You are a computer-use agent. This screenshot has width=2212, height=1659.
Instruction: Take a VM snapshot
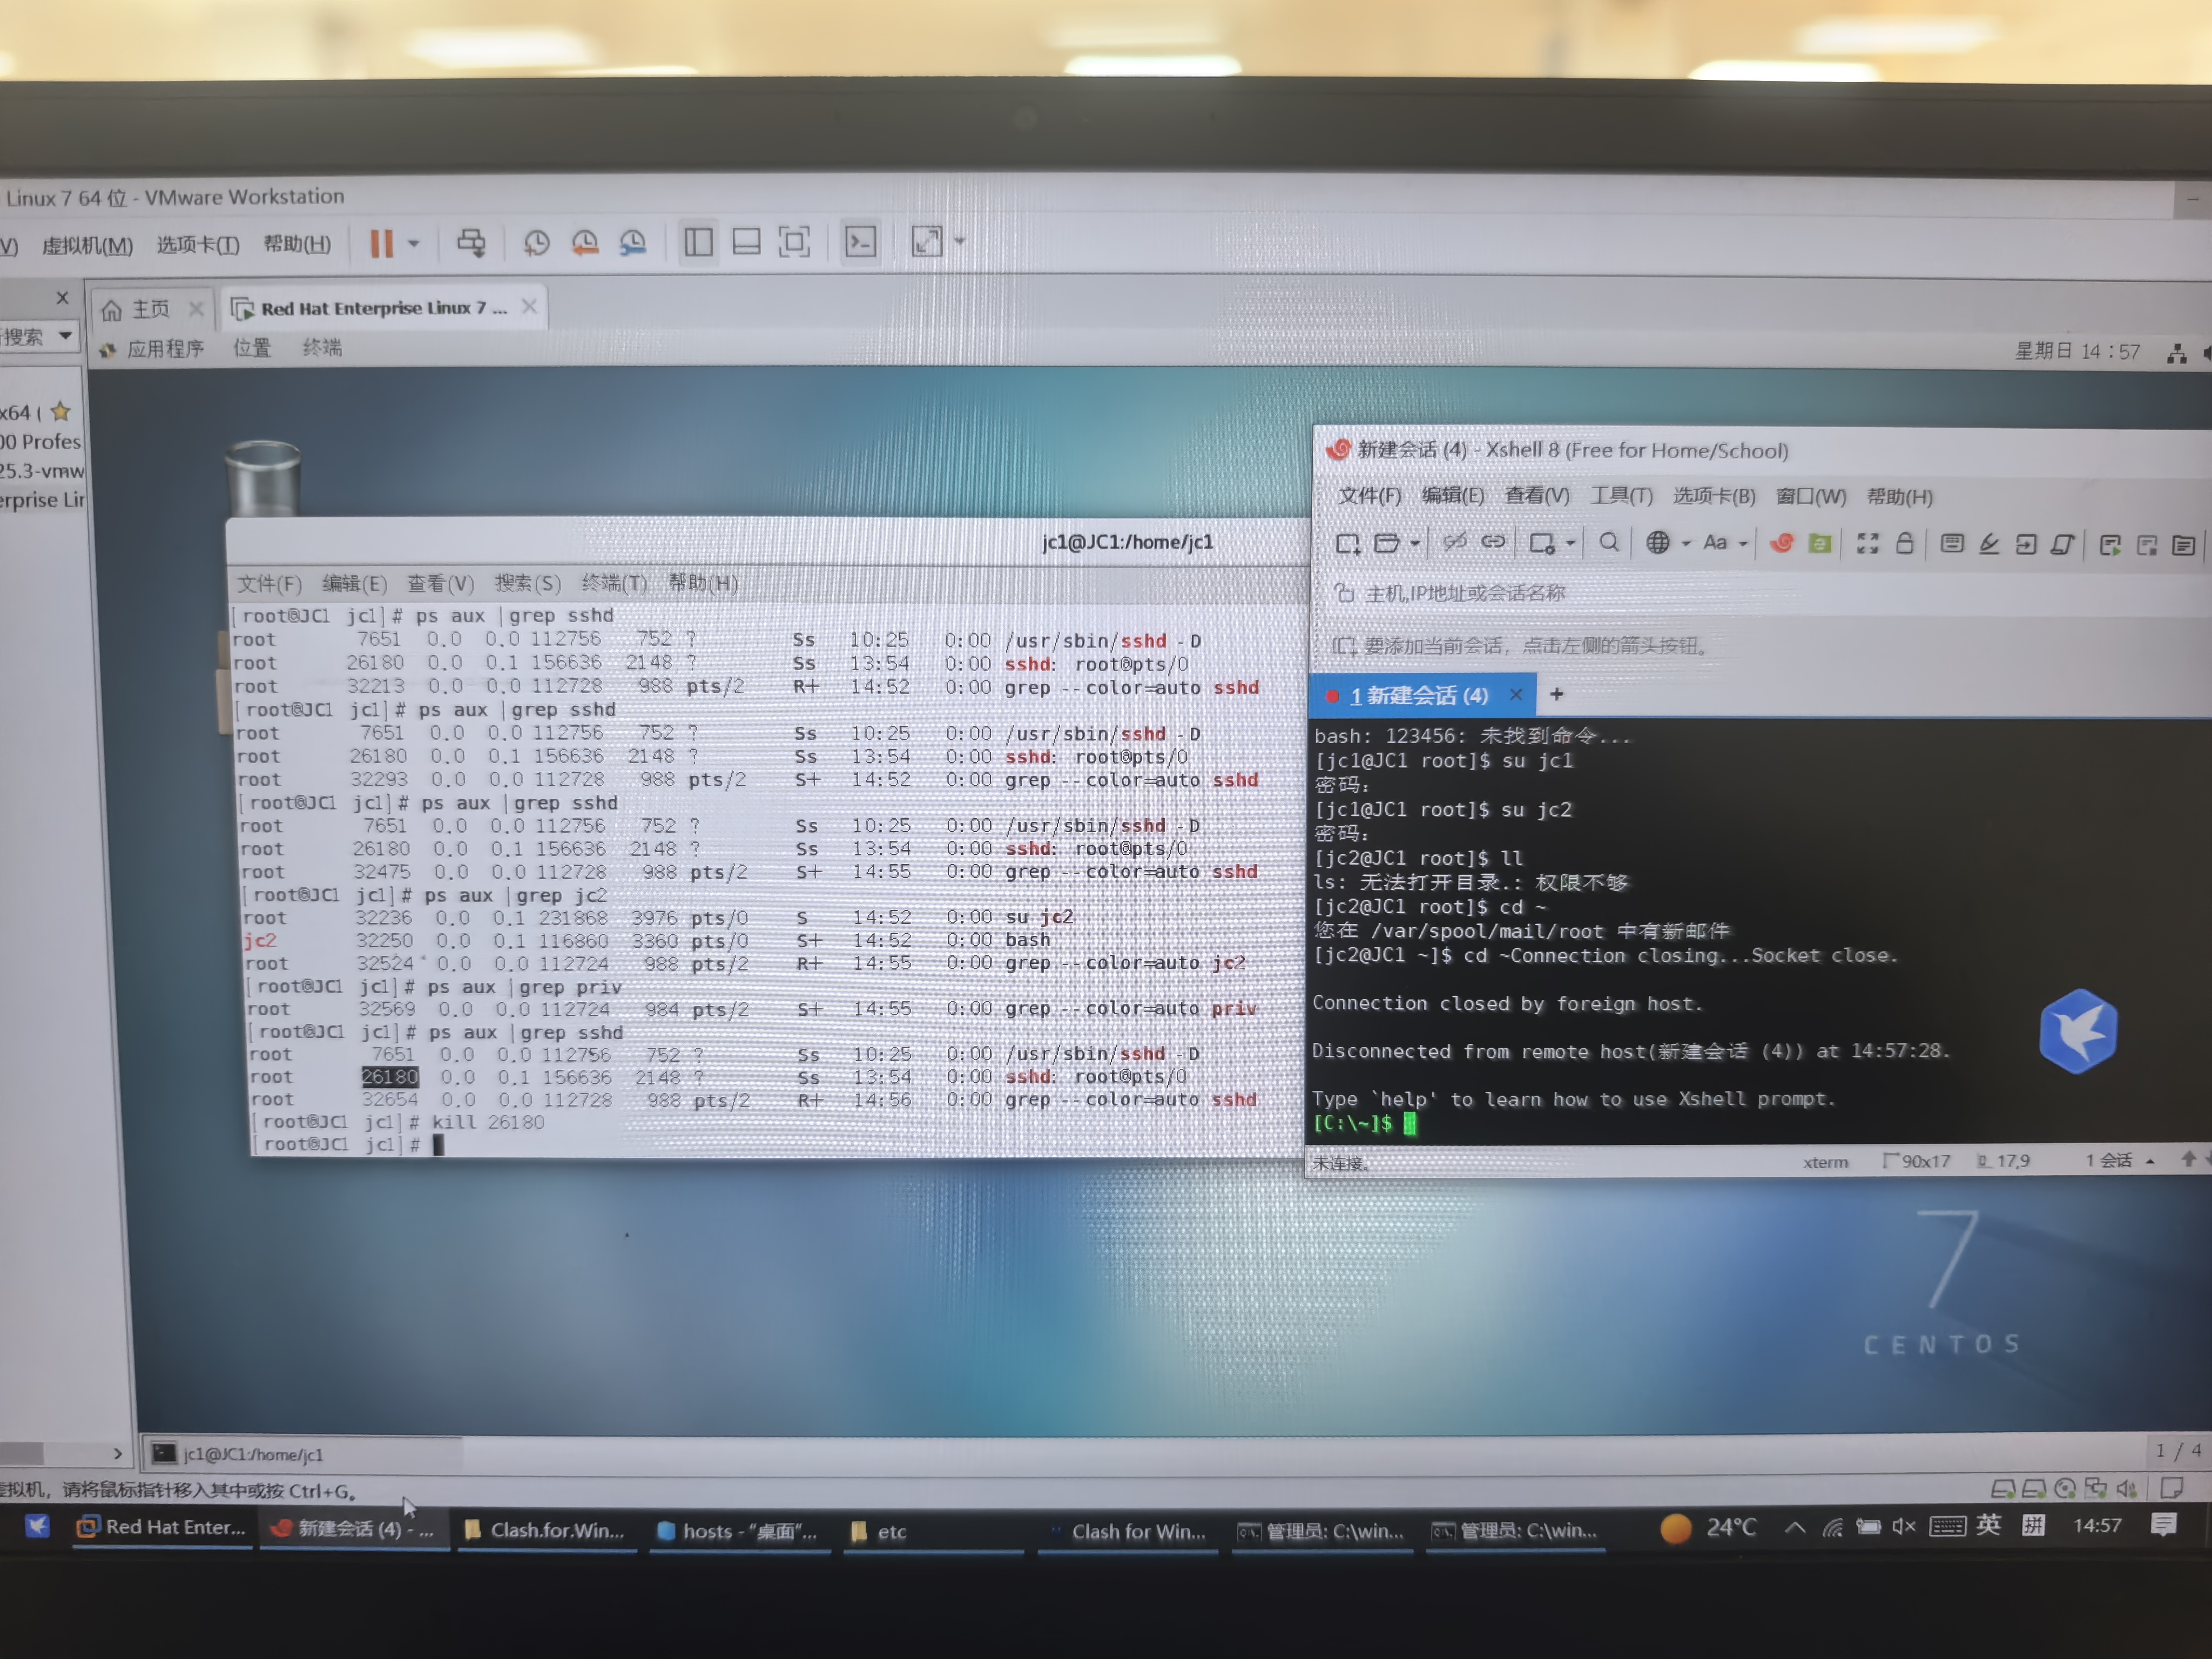[x=536, y=243]
